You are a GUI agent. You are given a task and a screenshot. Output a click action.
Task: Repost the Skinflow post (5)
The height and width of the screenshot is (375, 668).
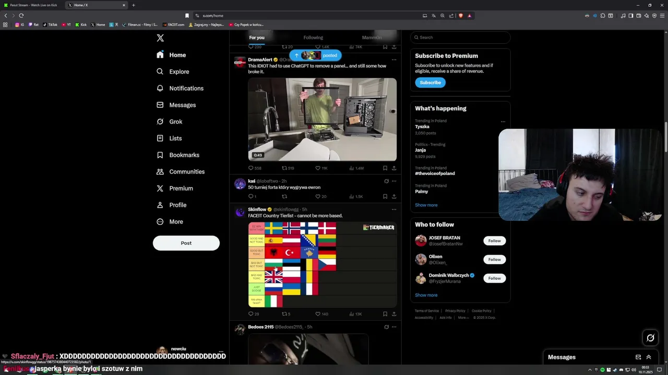tap(286, 314)
